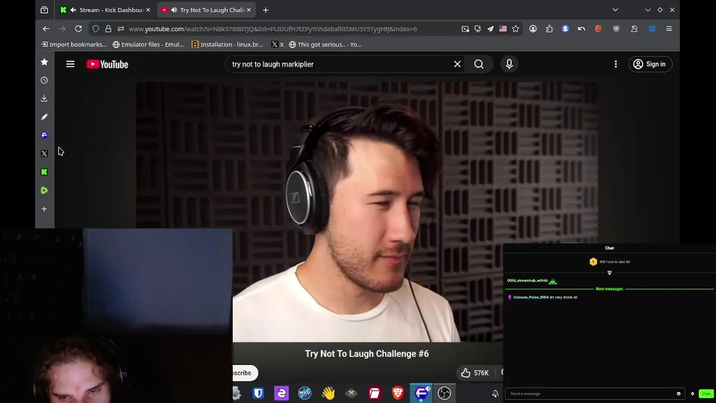Switch to the Stream - Kick Dashboard tab

(105, 10)
